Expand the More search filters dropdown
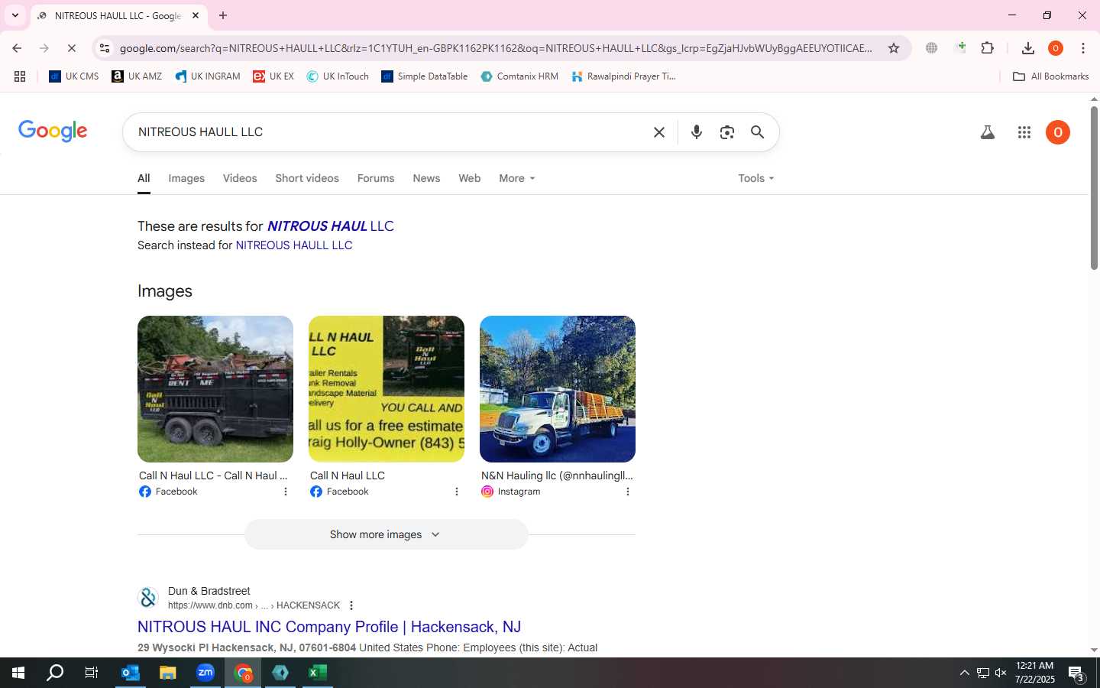 click(x=517, y=178)
